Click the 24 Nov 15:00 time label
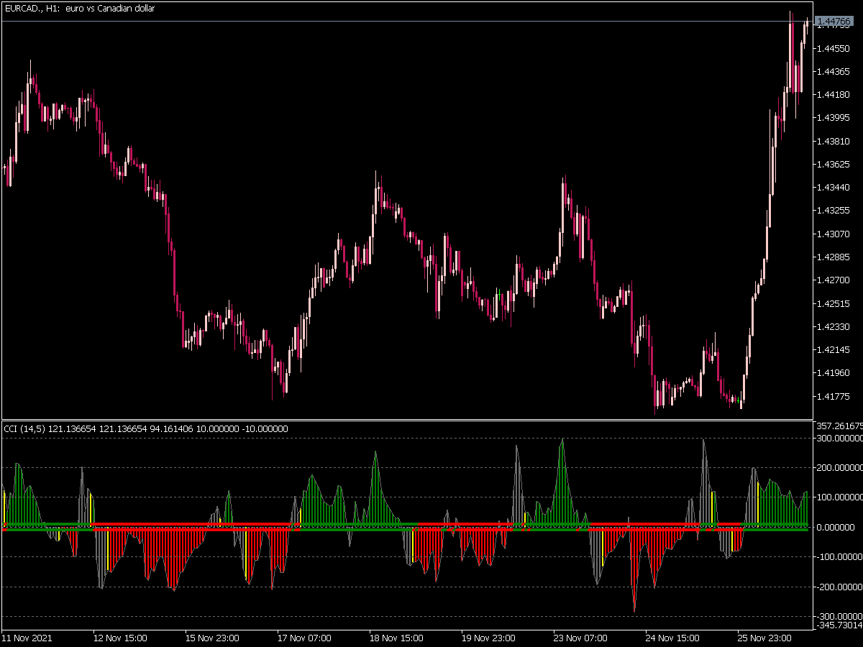Screen dimensions: 863x647 [x=672, y=638]
